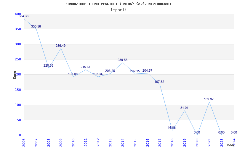Click the 215.67 data label

[85, 67]
